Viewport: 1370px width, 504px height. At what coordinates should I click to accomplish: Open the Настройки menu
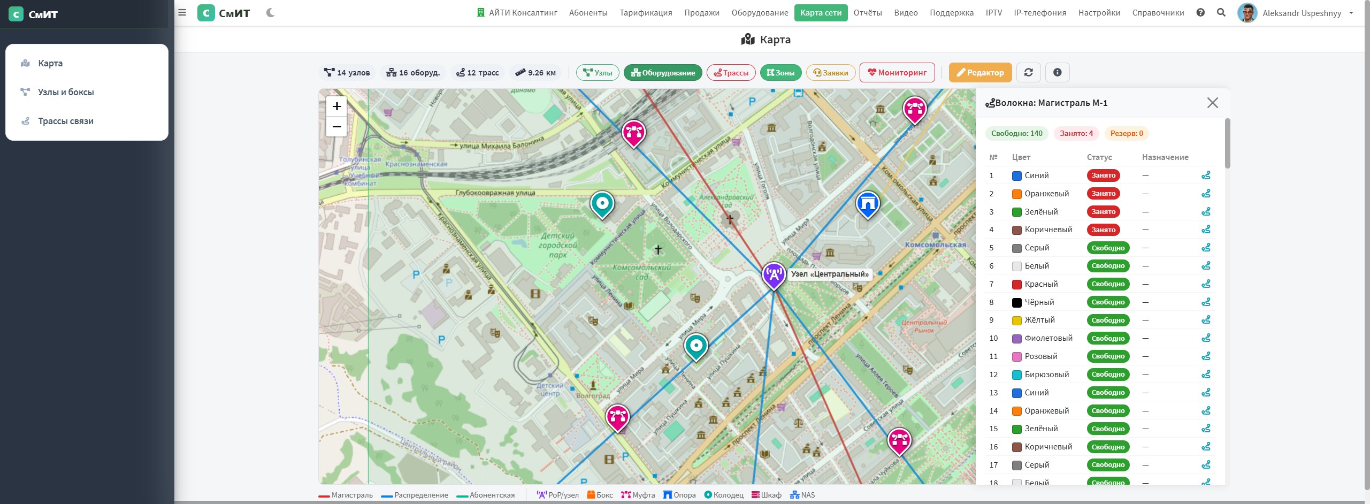[x=1099, y=13]
